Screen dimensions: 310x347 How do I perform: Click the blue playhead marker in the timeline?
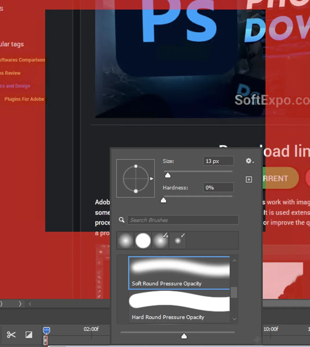[46, 330]
